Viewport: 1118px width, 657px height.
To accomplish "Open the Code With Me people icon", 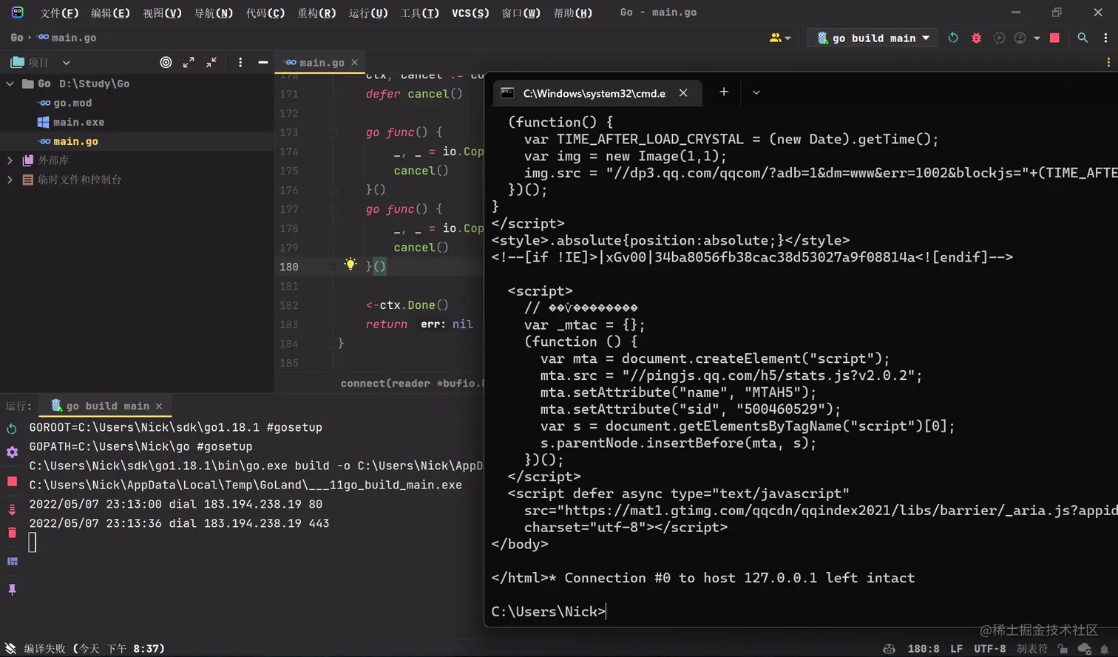I will [x=776, y=38].
